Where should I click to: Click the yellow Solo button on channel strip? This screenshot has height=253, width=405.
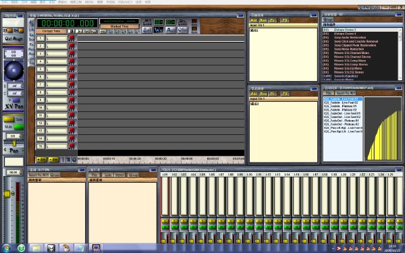coord(9,119)
